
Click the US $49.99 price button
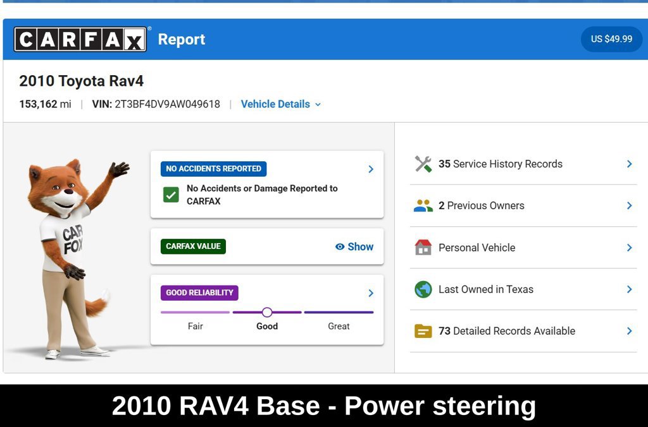tap(611, 39)
